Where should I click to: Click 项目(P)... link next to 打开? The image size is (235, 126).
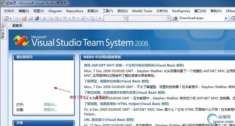[50, 104]
